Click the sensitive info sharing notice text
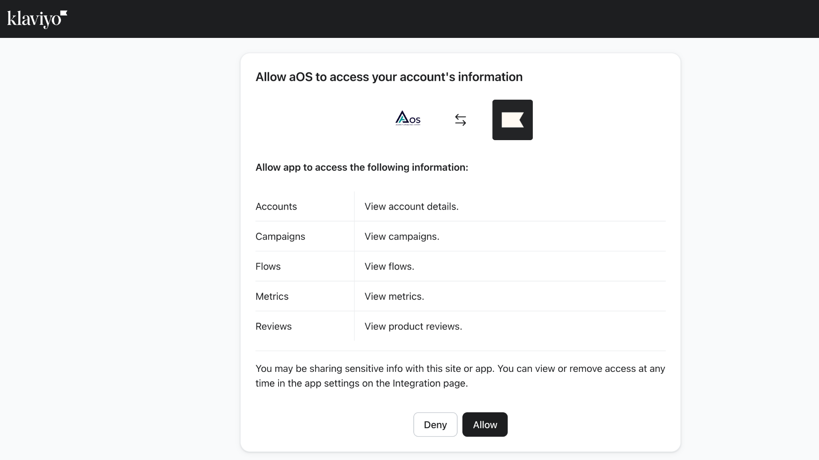 460,376
